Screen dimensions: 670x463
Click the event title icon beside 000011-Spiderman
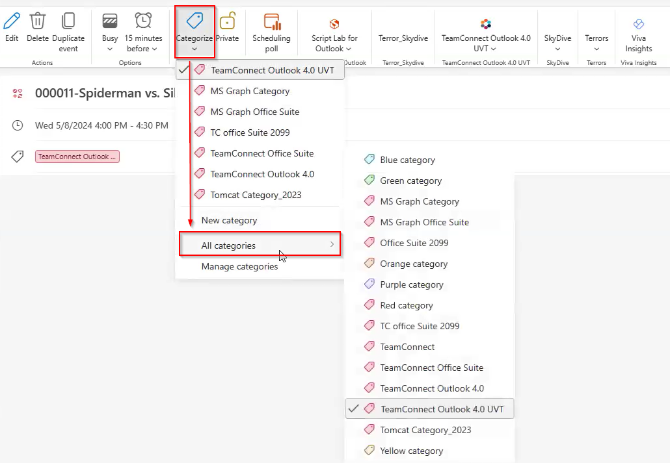coord(18,94)
